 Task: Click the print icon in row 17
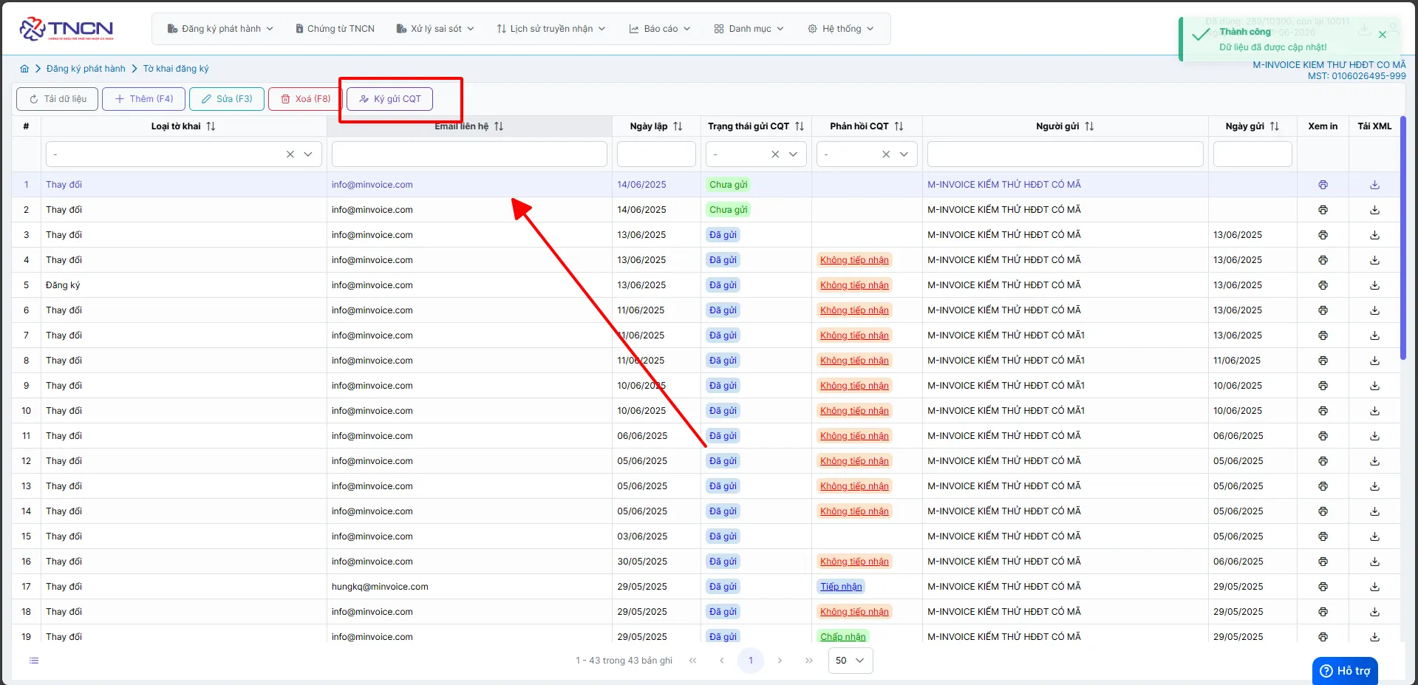tap(1323, 587)
